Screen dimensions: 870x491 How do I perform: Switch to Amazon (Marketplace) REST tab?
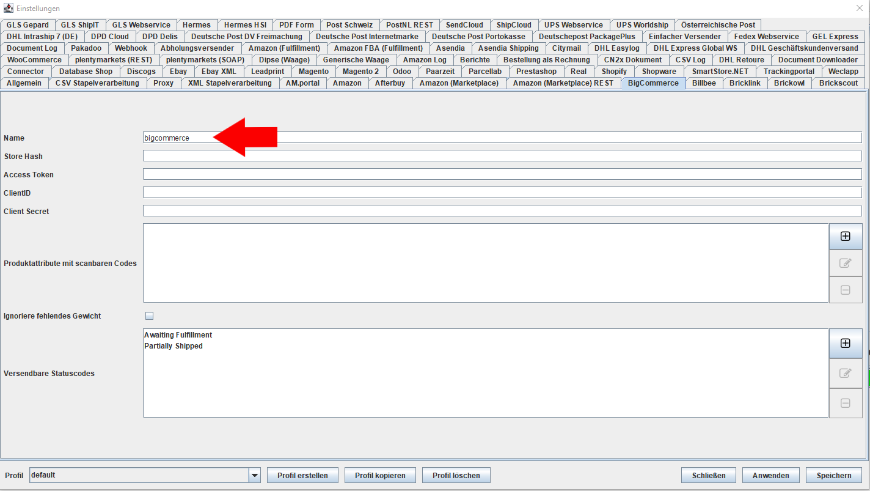(563, 83)
